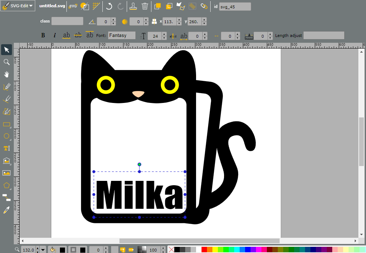Select the Ellipse tool
The height and width of the screenshot is (253, 366).
click(x=7, y=136)
